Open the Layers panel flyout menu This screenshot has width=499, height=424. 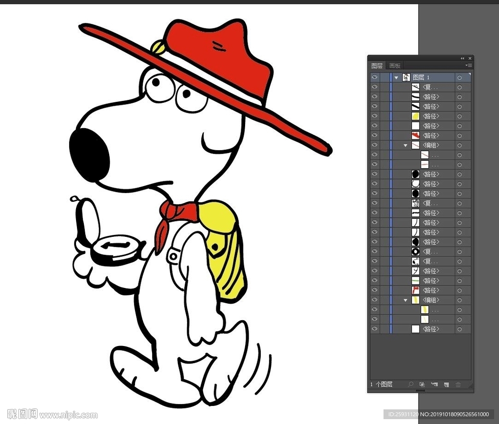point(468,65)
